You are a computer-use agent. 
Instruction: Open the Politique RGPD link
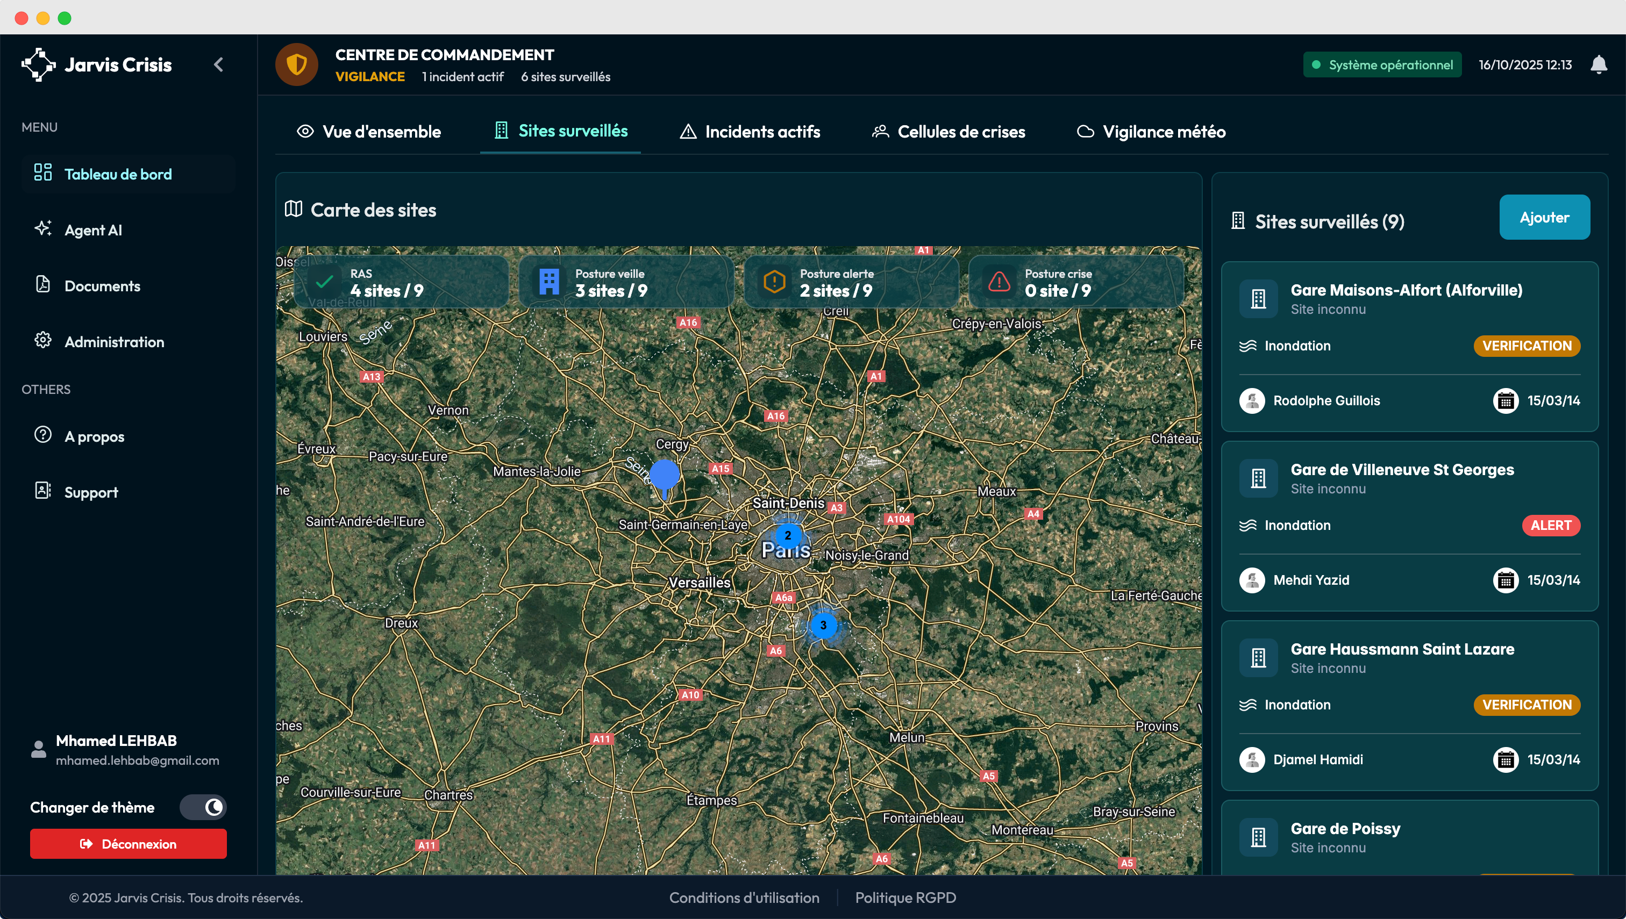tap(905, 897)
